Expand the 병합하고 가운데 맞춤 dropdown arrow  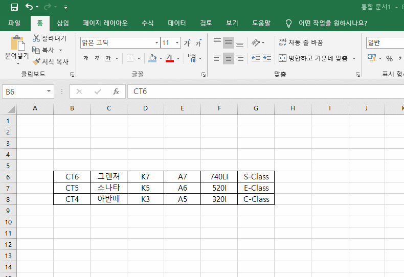354,58
